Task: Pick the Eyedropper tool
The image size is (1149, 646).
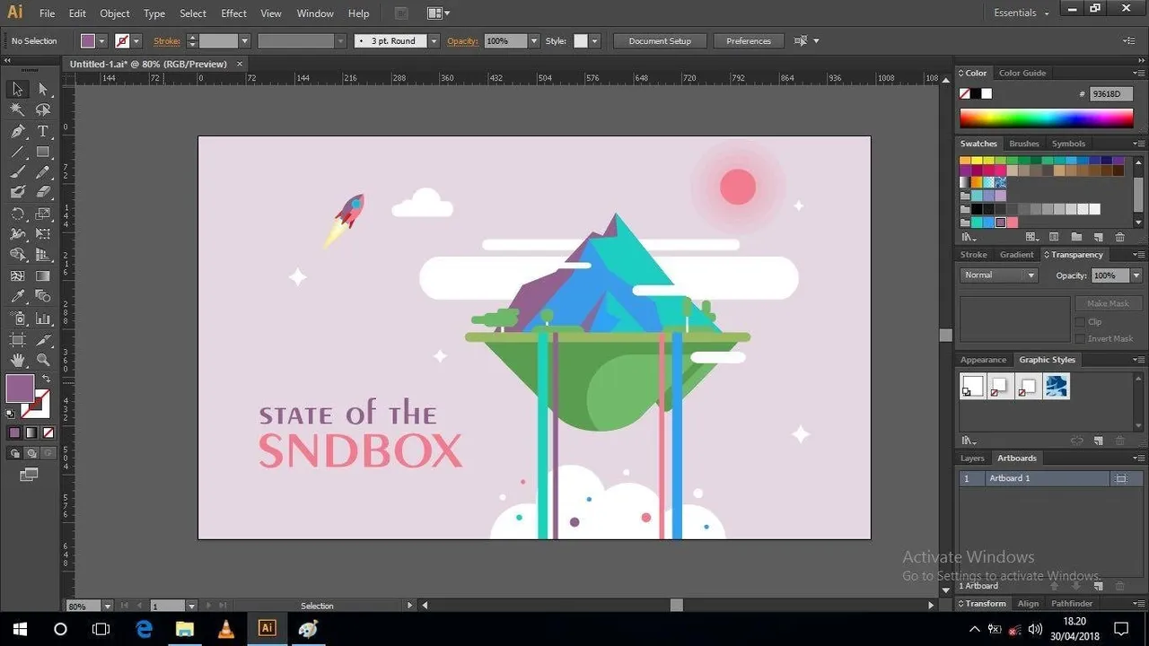Action: point(17,297)
